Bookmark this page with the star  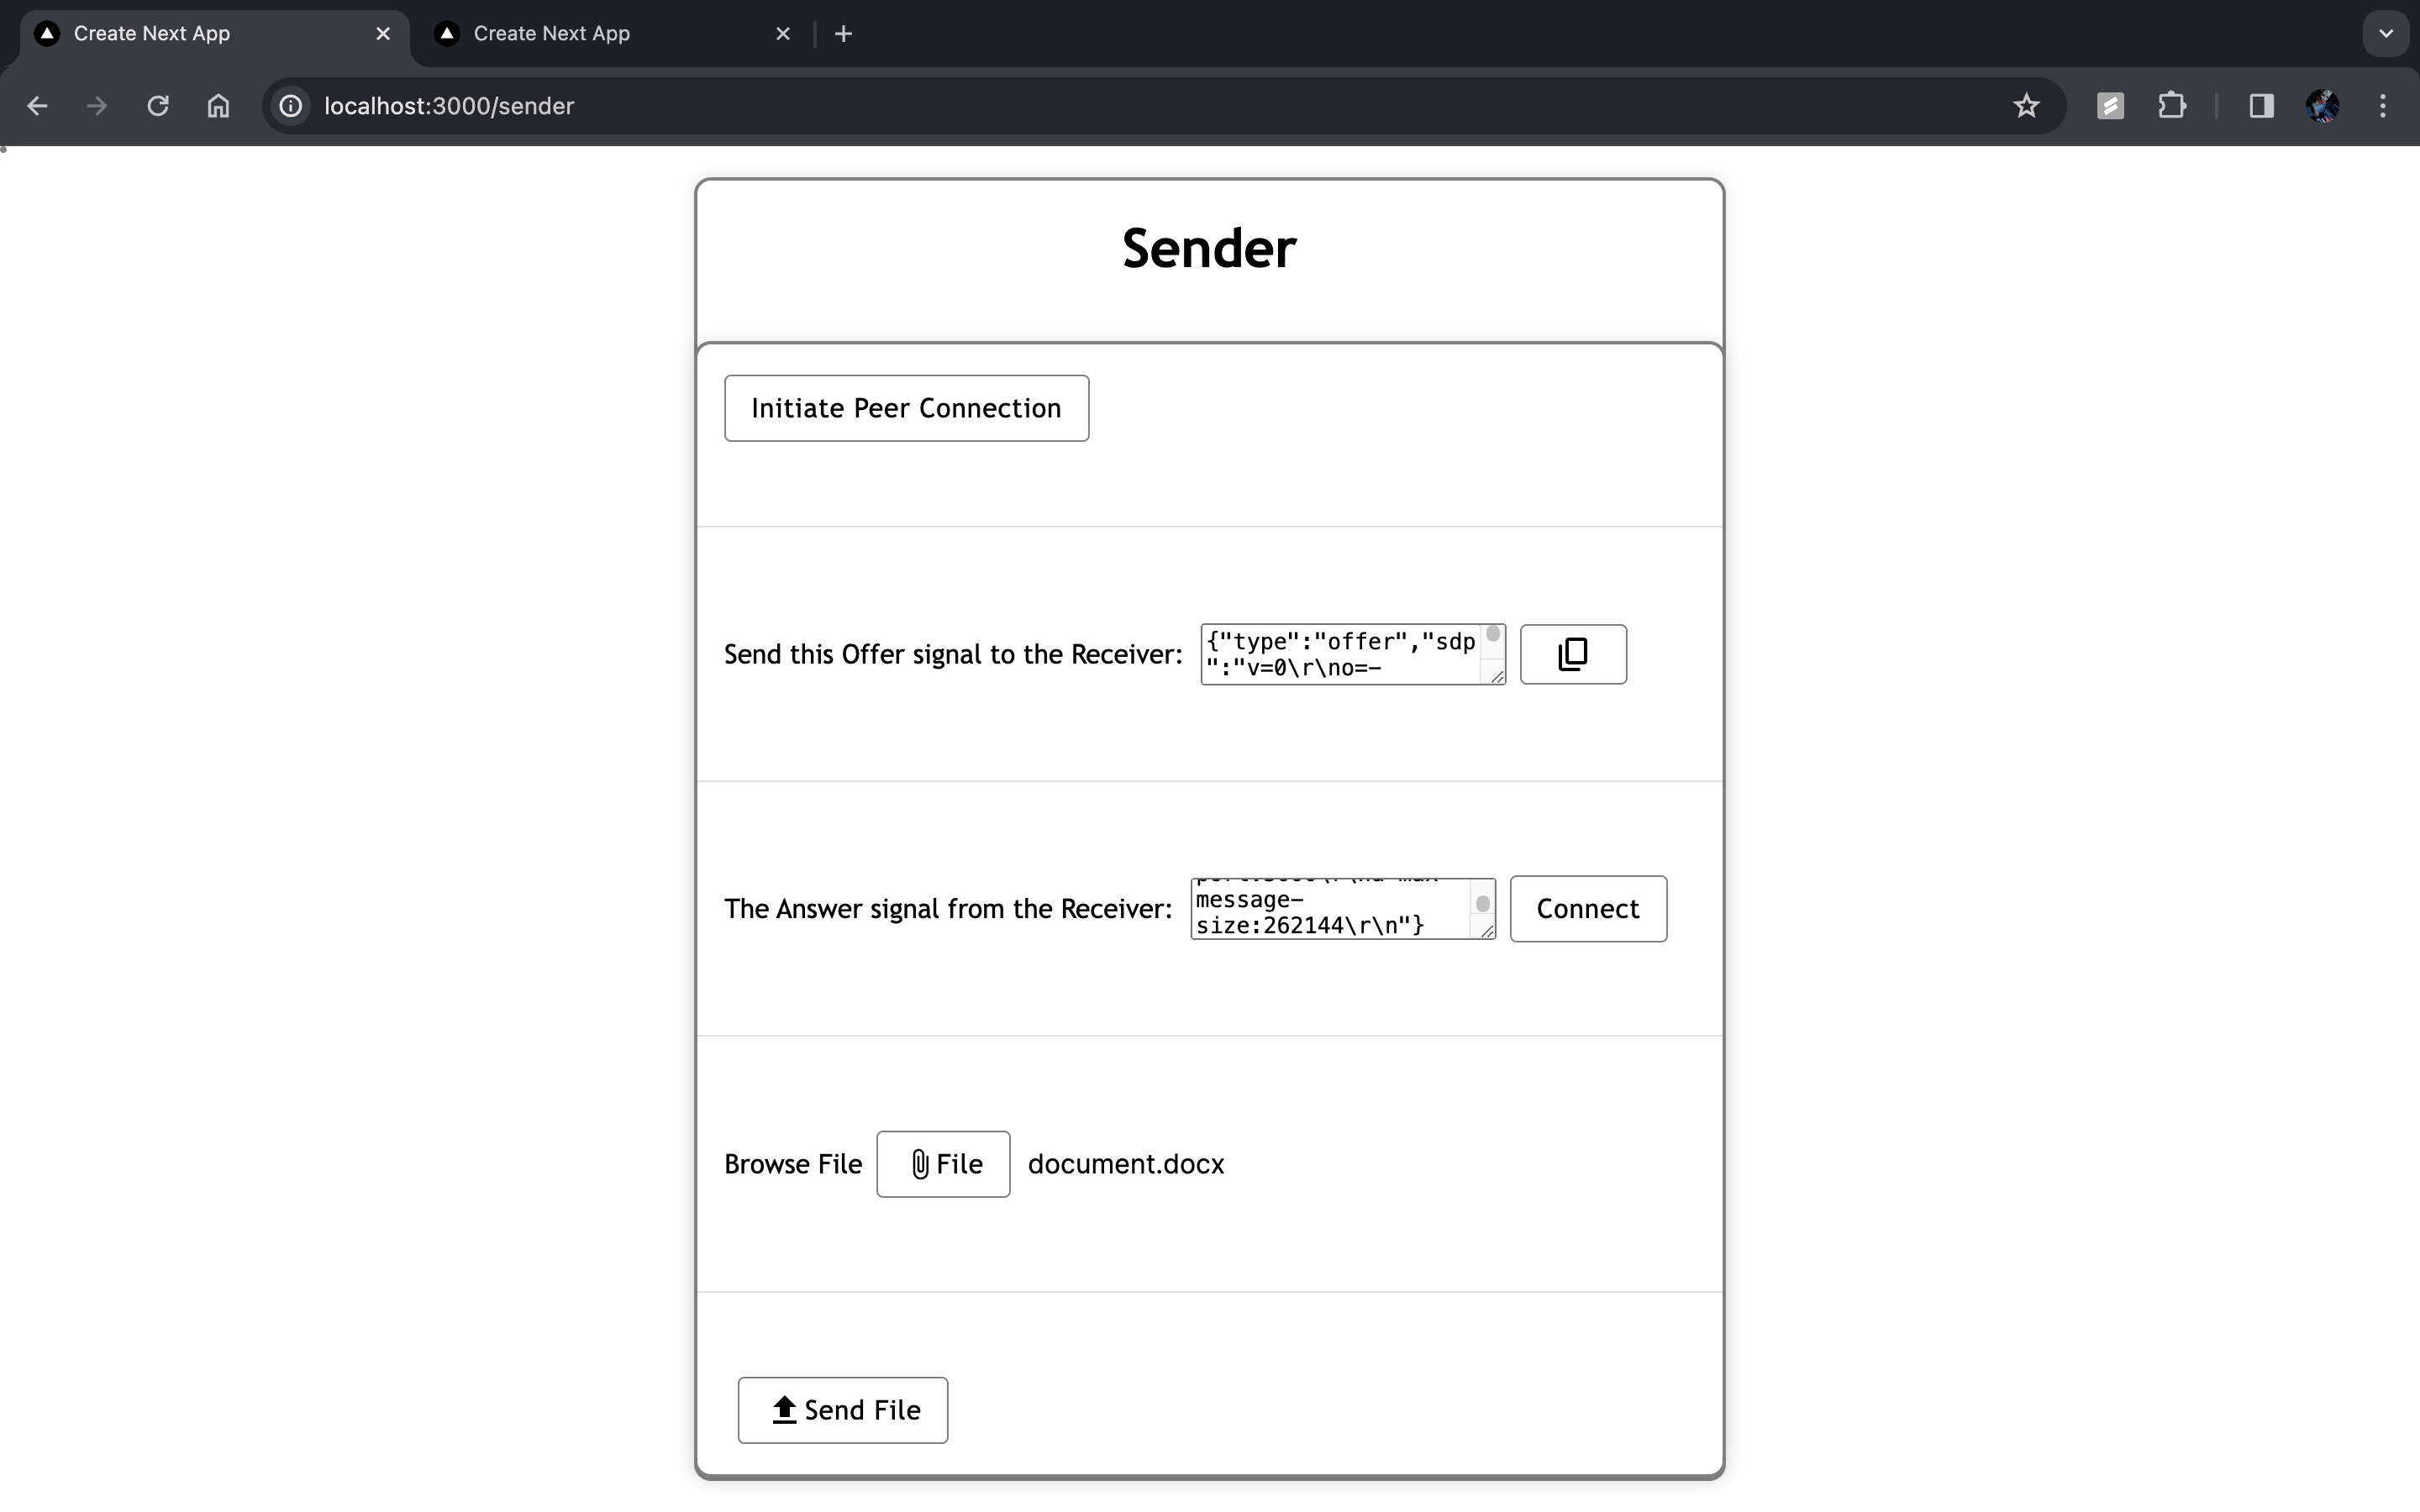pyautogui.click(x=2026, y=106)
